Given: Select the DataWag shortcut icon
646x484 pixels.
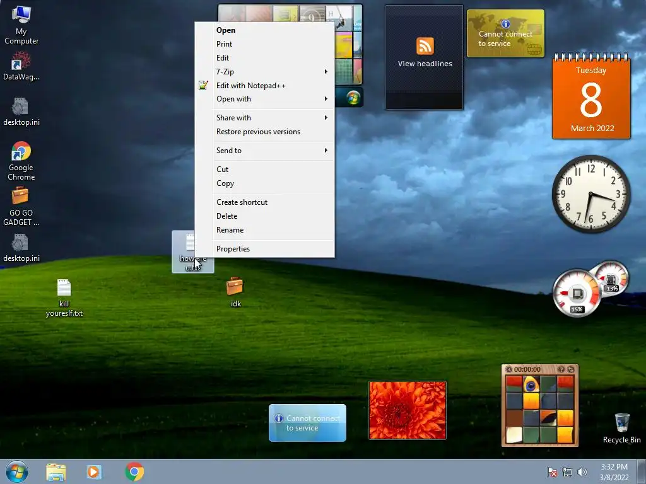Looking at the screenshot, I should click(21, 66).
